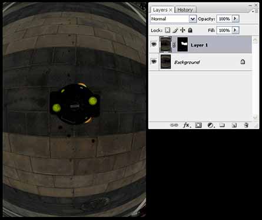
Task: Toggle lock image pixels brush icon
Action: 175,30
